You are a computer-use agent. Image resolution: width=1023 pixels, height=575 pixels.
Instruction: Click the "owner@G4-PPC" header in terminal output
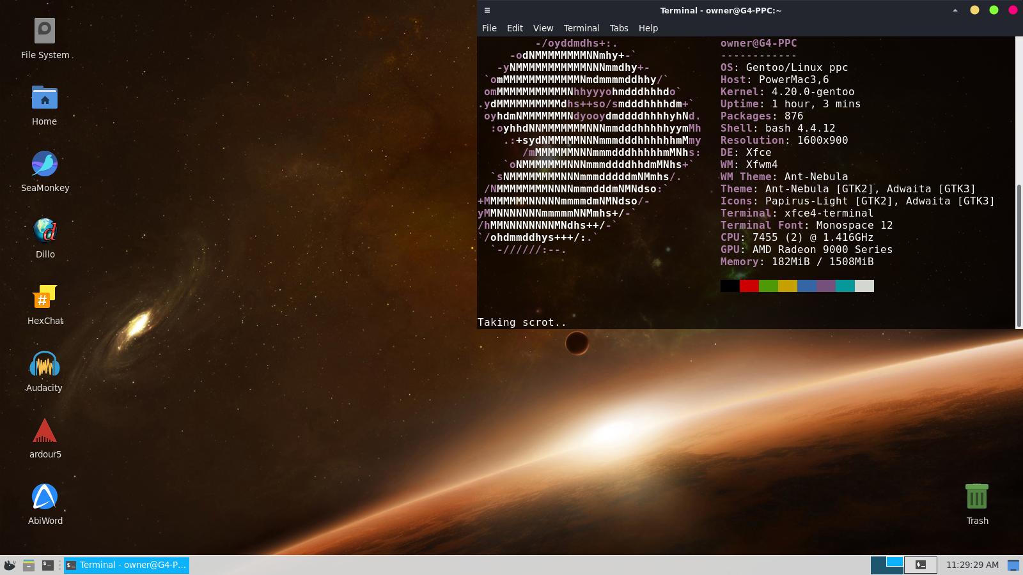coord(759,43)
